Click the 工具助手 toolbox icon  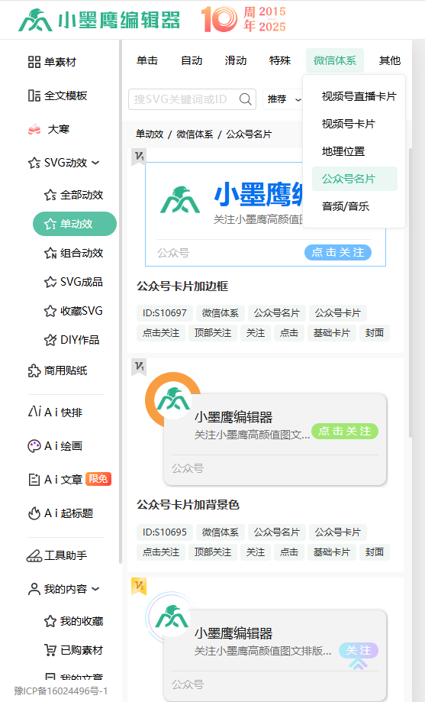pyautogui.click(x=34, y=555)
